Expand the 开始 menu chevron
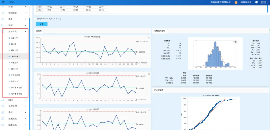This screenshot has height=130, width=270. tap(26, 7)
